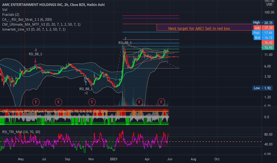
Task: Click 'Next target for AMC! Sell in red box' note
Action: [x=199, y=28]
